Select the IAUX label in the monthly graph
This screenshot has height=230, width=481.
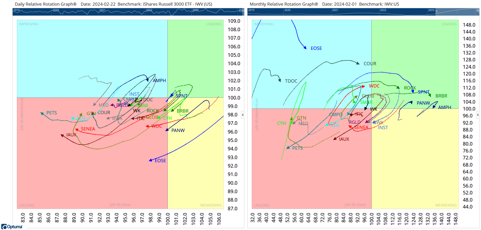[344, 139]
